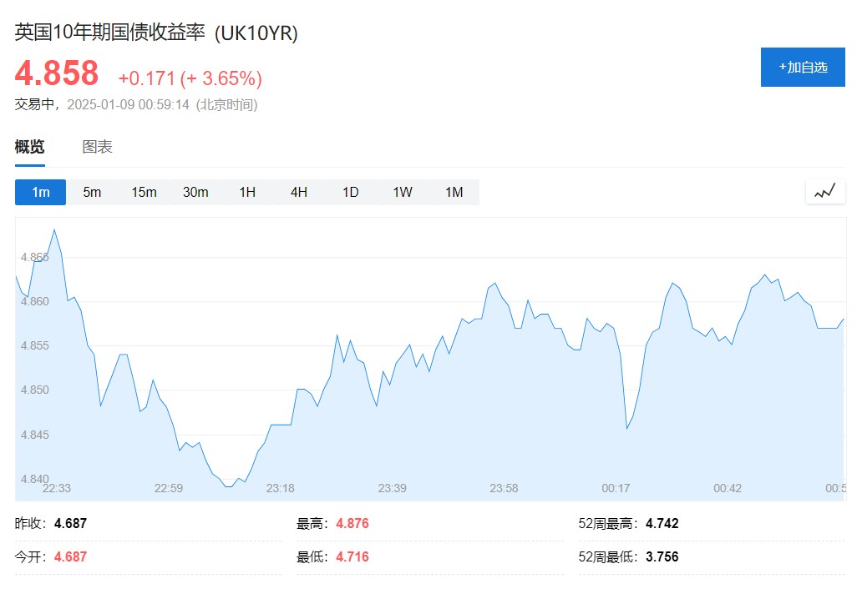The height and width of the screenshot is (594, 862).
Task: Open the line chart style icon
Action: coord(825,192)
